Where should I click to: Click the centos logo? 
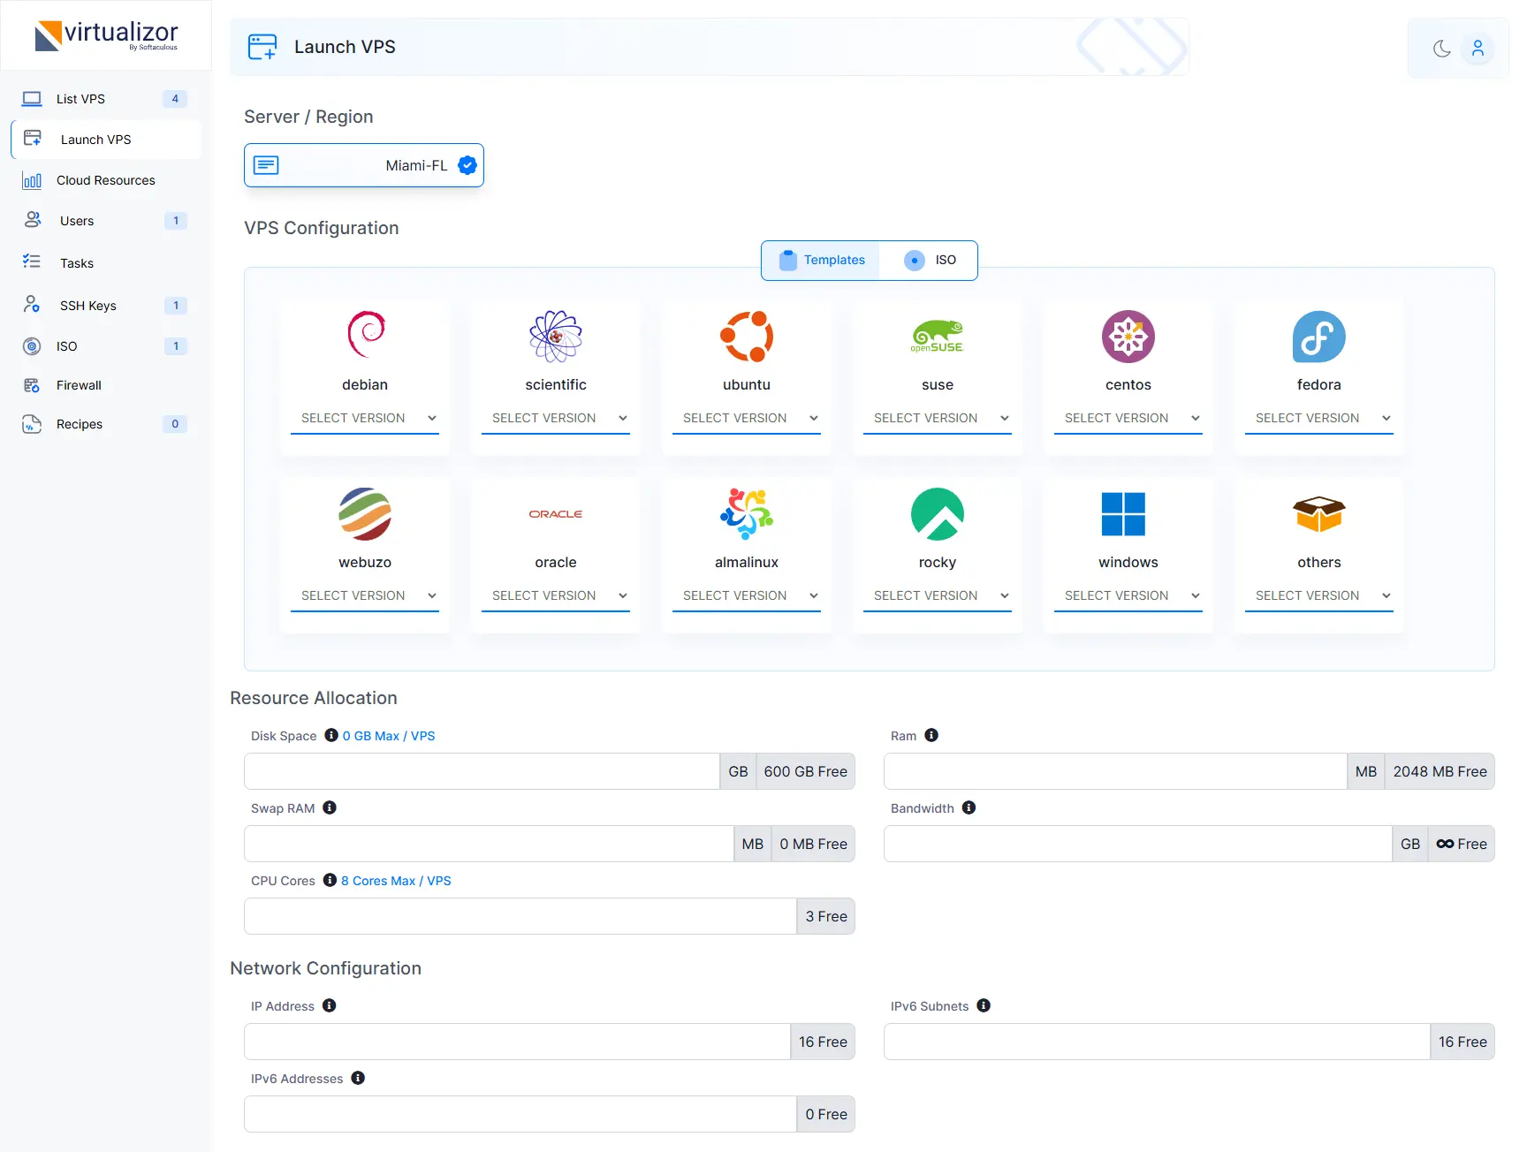1128,336
